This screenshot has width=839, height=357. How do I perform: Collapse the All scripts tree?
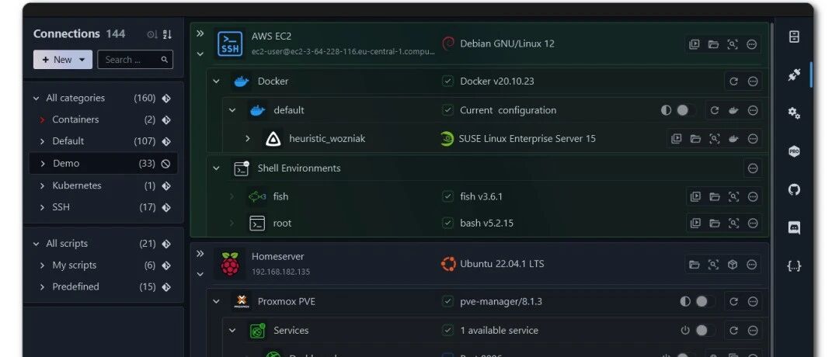click(x=36, y=244)
